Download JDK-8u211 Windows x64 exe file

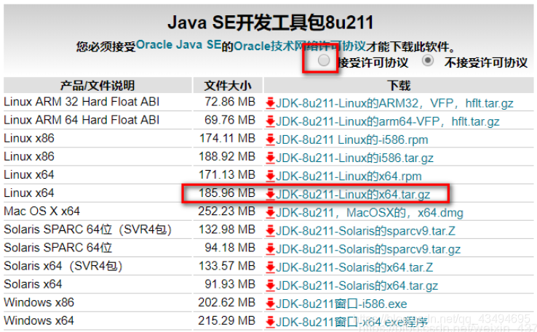[351, 322]
